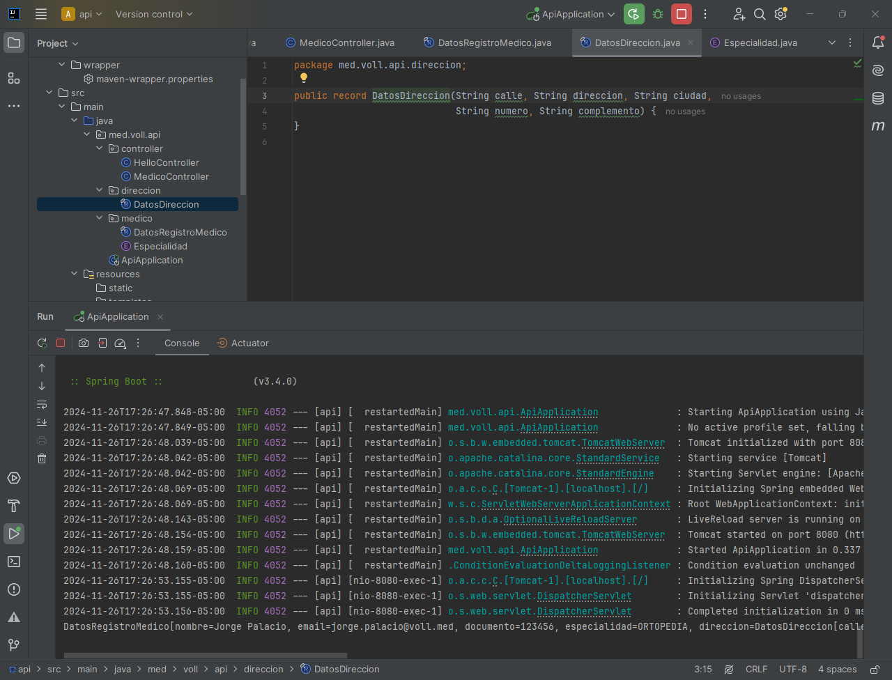Viewport: 892px width, 680px height.
Task: Open the Terminal tool window
Action: (14, 562)
